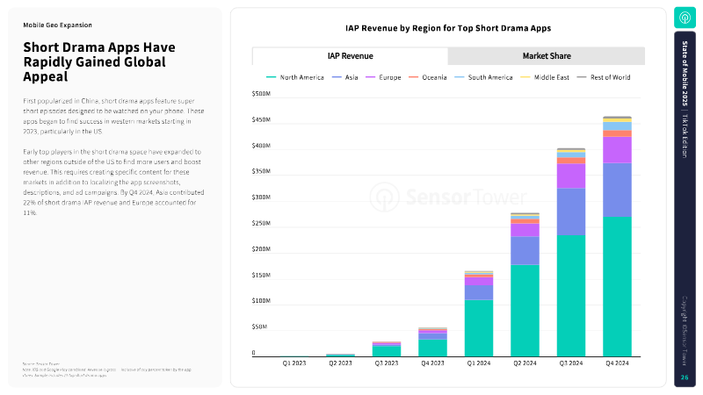Click the page number 26 badge

(685, 377)
